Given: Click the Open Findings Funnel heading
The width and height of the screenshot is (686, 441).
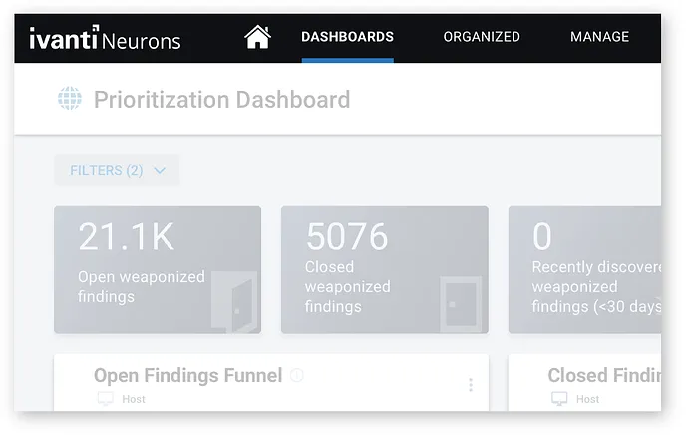Looking at the screenshot, I should click(x=188, y=376).
